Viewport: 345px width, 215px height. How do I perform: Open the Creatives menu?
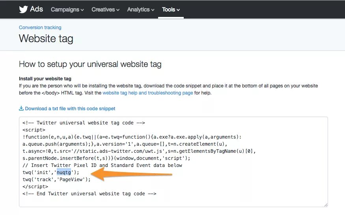(x=105, y=9)
